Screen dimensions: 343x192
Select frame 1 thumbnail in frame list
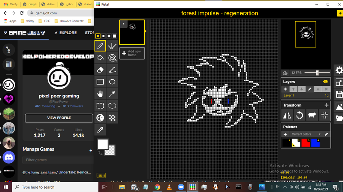[132, 32]
